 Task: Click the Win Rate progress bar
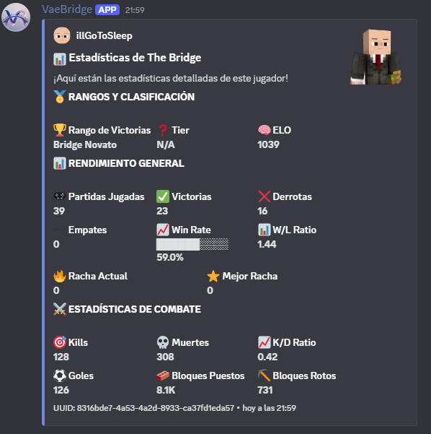click(192, 244)
